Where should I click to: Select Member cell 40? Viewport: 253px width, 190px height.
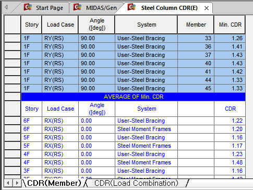click(x=196, y=63)
